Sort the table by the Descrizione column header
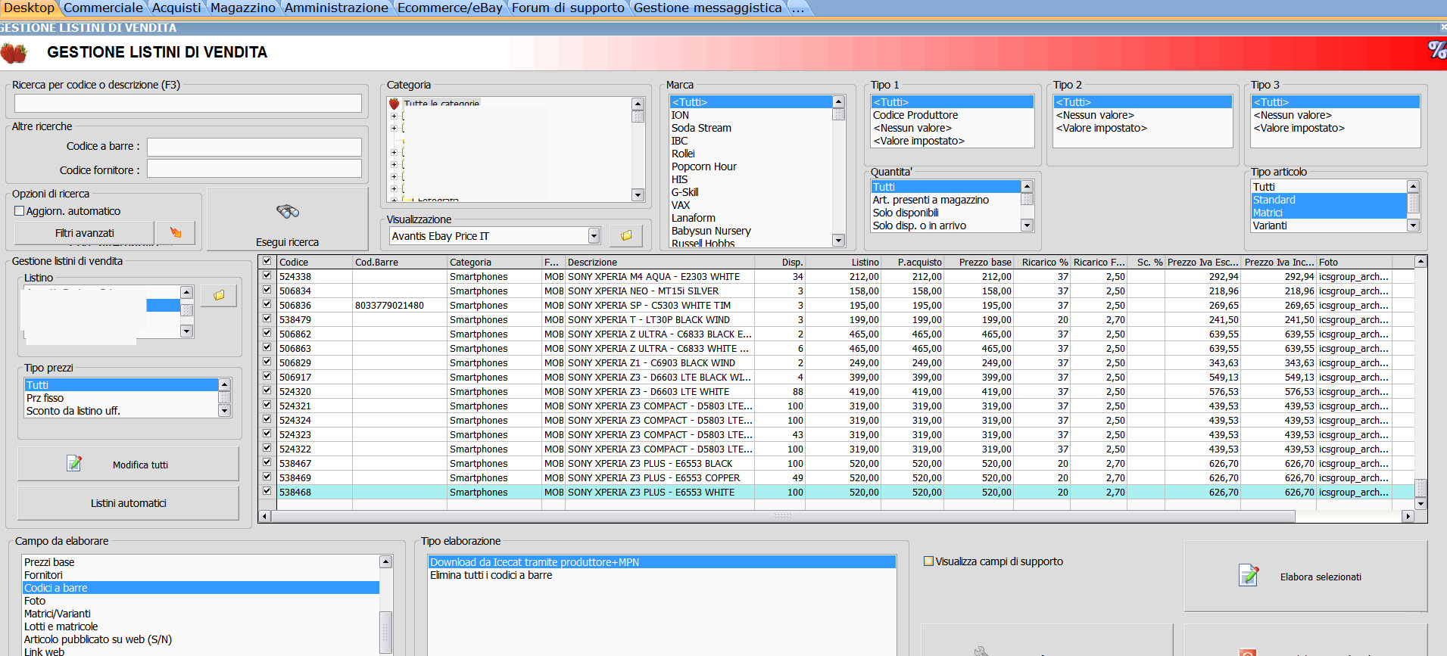The image size is (1447, 656). [659, 262]
